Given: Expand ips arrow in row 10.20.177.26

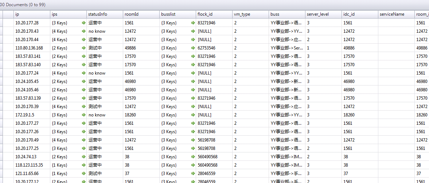Looking at the screenshot, I should pyautogui.click(x=84, y=132).
